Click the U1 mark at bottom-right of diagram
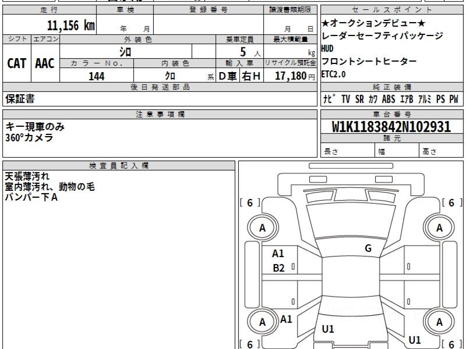 pyautogui.click(x=415, y=340)
